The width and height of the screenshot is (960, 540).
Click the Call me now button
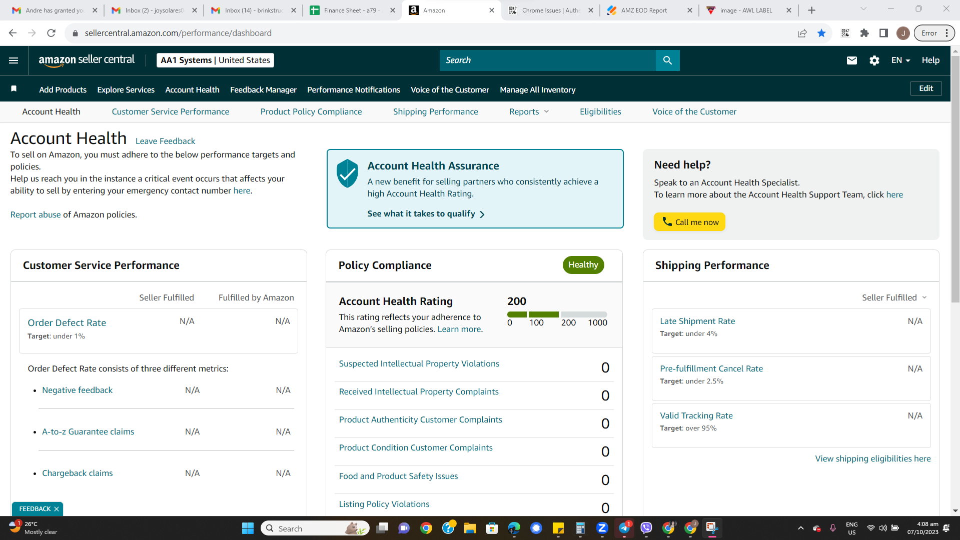tap(689, 222)
